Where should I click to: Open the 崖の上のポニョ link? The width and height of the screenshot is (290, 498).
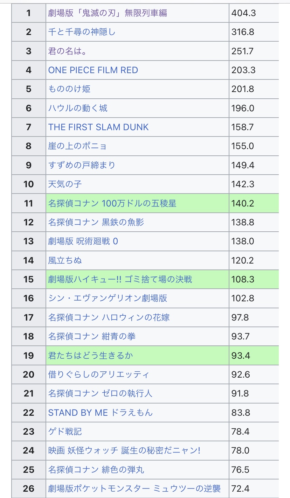pos(77,146)
